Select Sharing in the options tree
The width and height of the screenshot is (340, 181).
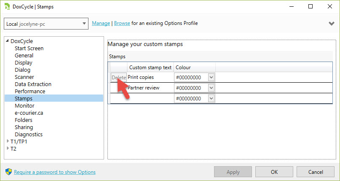[x=24, y=127]
